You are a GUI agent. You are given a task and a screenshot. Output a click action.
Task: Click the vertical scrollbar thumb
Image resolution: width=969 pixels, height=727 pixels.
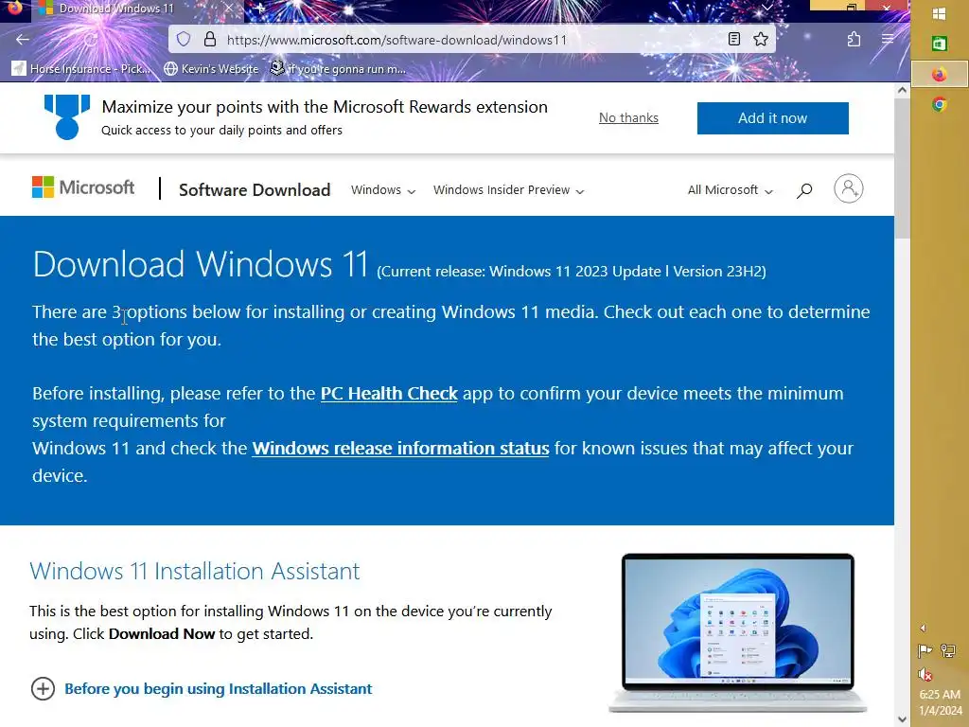pos(902,168)
